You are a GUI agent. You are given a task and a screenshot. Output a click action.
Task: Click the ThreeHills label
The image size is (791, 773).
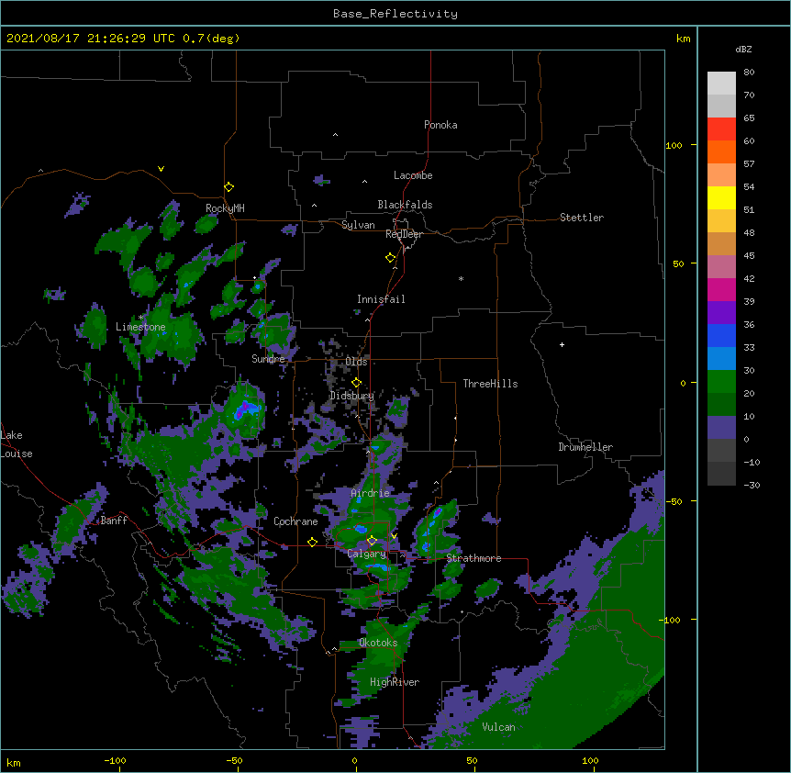(490, 384)
